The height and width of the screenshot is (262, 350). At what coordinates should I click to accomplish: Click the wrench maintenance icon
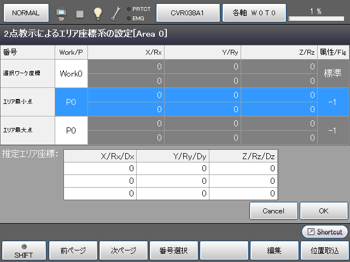tap(116, 13)
